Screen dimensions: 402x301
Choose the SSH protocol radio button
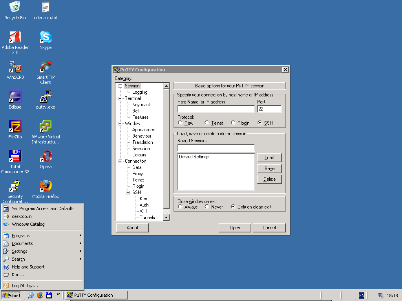tap(260, 123)
